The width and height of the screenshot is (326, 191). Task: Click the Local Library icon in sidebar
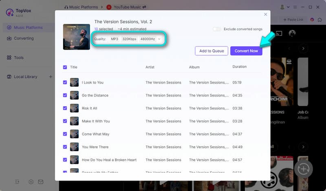pos(9,77)
